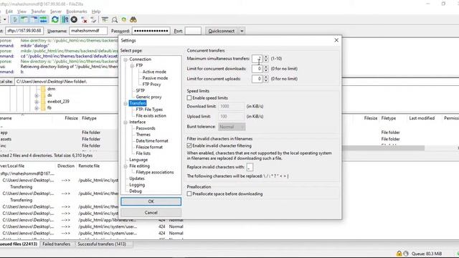The image size is (459, 258).
Task: Click the Quickconnect button
Action: (x=222, y=31)
